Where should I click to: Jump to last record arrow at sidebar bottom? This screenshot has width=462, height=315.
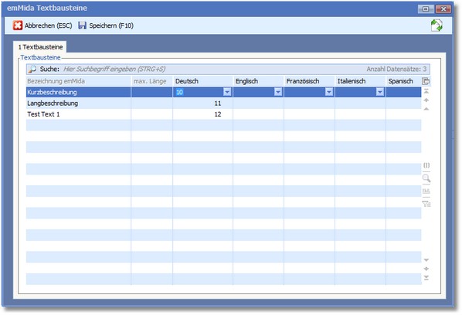click(x=426, y=278)
